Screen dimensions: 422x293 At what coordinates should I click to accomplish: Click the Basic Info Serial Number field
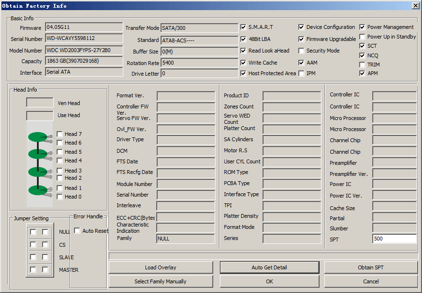click(84, 39)
